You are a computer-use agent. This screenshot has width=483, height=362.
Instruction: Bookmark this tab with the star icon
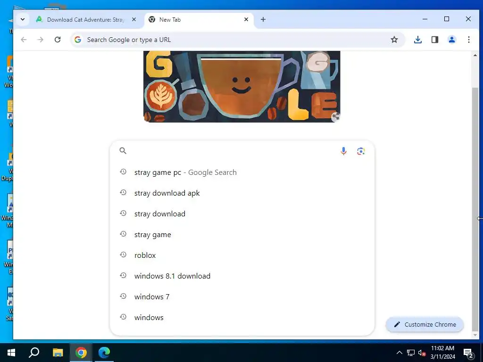point(394,40)
